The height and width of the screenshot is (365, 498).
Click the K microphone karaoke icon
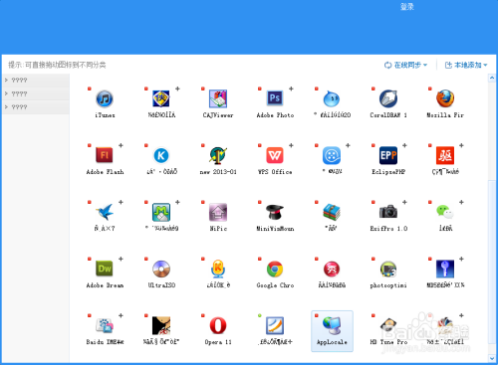click(218, 269)
